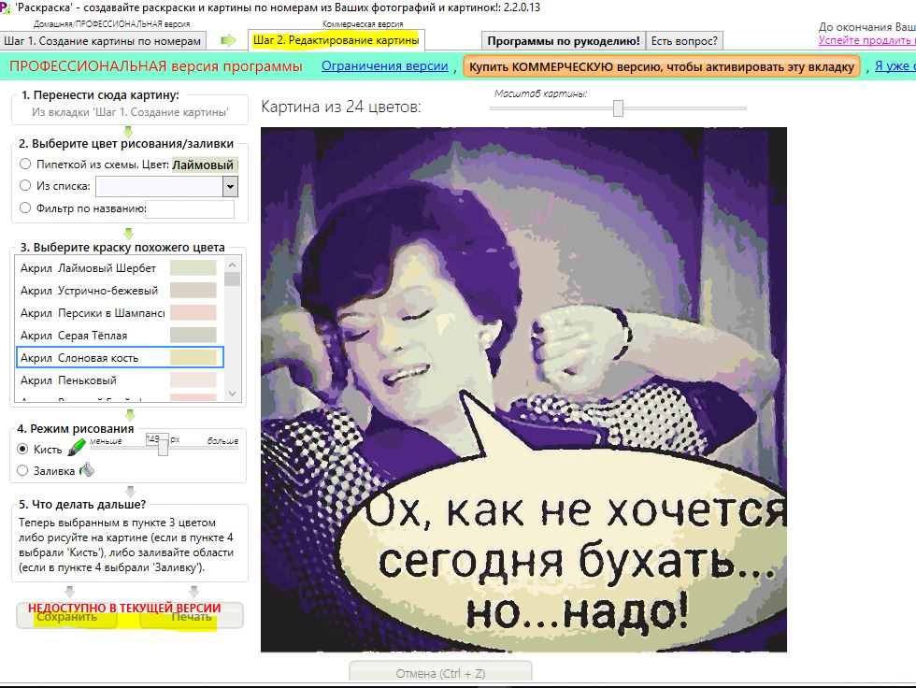
Task: Click the color swatch of 'Устрично-бежевый'
Action: click(193, 291)
